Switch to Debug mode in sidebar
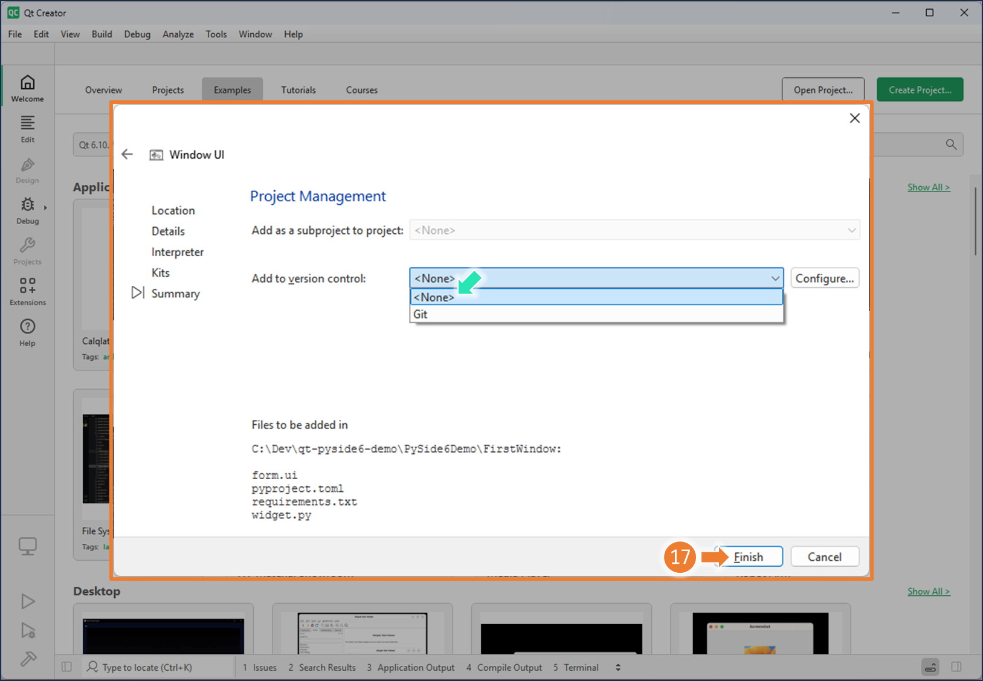Image resolution: width=983 pixels, height=681 pixels. [28, 211]
